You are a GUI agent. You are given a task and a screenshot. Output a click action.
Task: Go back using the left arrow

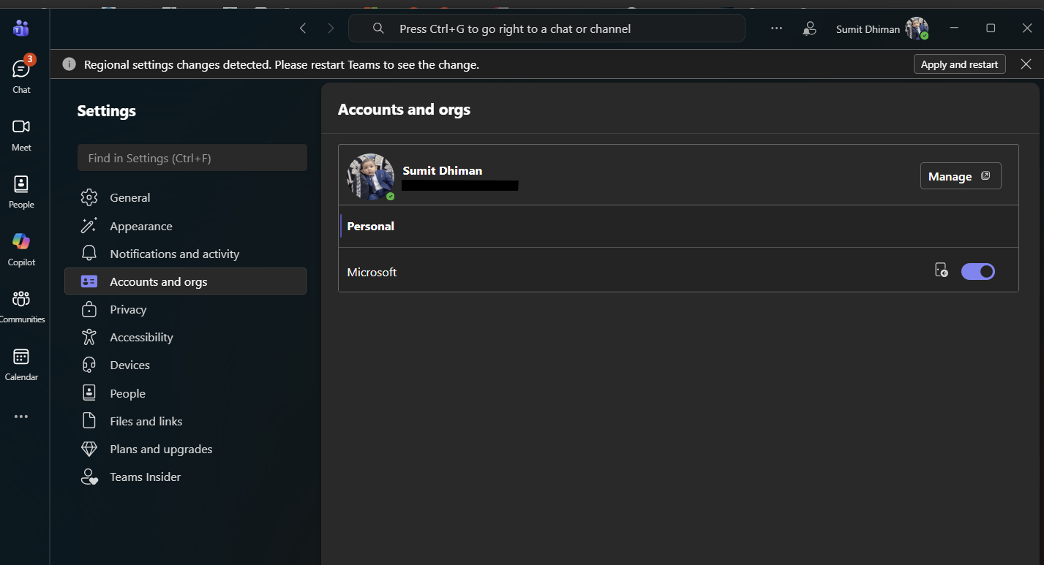[303, 29]
